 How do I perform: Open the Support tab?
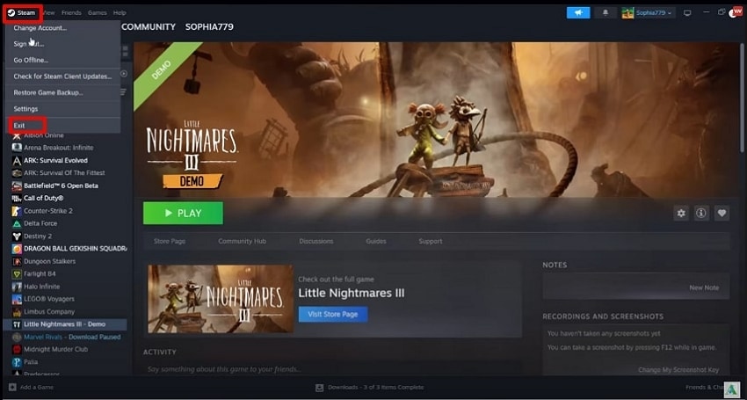(x=431, y=241)
